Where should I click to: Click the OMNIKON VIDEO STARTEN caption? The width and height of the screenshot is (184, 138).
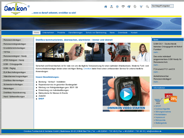pyautogui.click(x=126, y=108)
